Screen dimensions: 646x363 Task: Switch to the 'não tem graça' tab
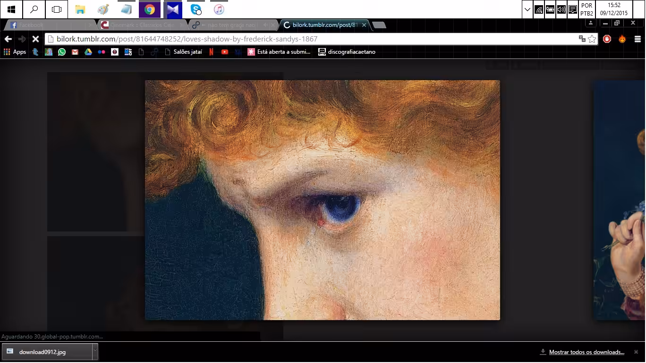pos(233,25)
